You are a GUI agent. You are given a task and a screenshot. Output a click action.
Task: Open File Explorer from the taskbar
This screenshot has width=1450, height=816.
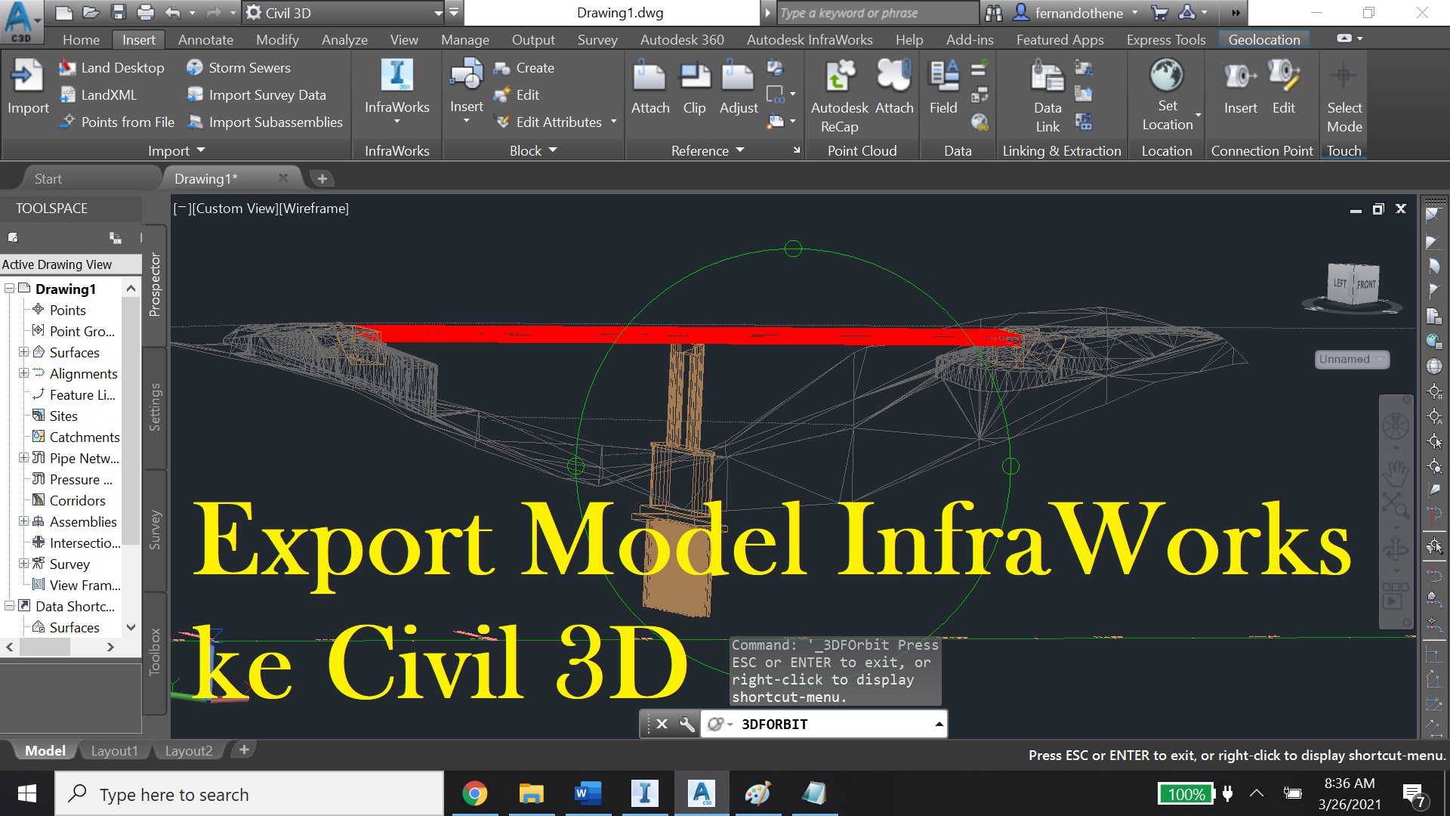coord(532,793)
